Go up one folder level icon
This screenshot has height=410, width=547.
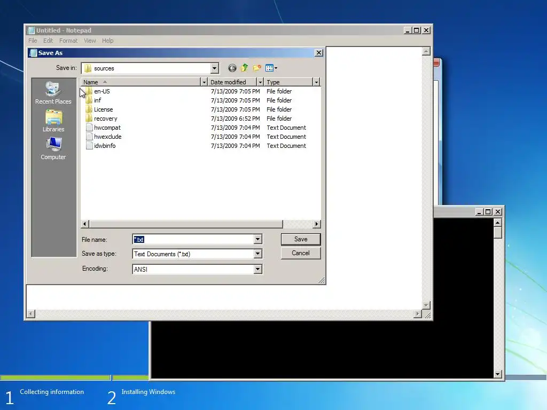(245, 68)
